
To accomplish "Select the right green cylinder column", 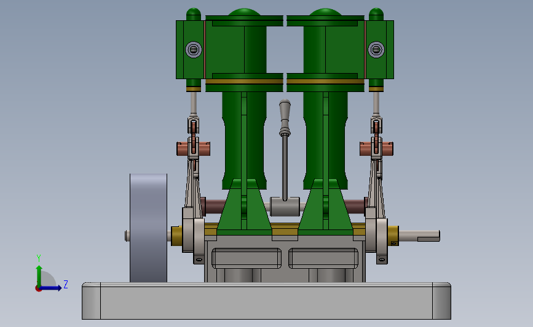I will [325, 140].
